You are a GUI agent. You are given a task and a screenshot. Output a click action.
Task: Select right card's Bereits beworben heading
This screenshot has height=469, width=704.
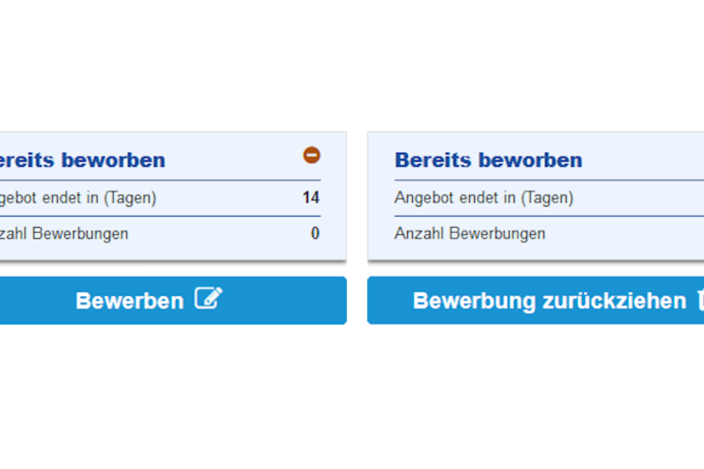click(488, 161)
